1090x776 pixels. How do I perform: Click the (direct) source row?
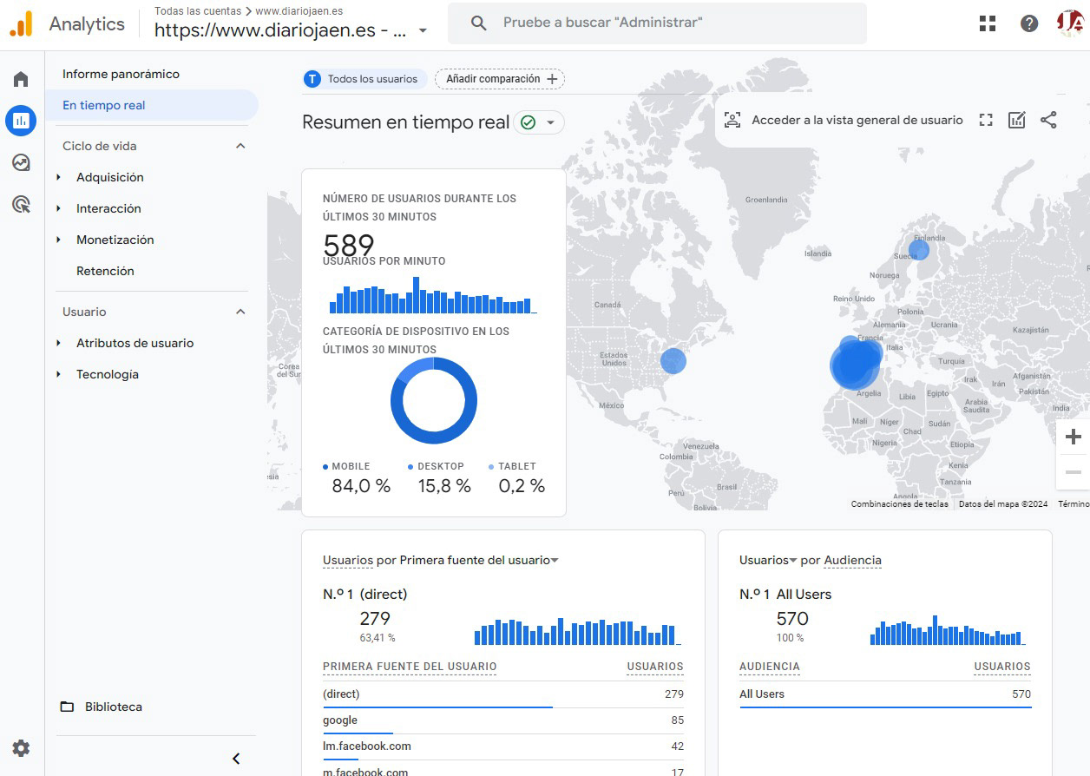[503, 694]
